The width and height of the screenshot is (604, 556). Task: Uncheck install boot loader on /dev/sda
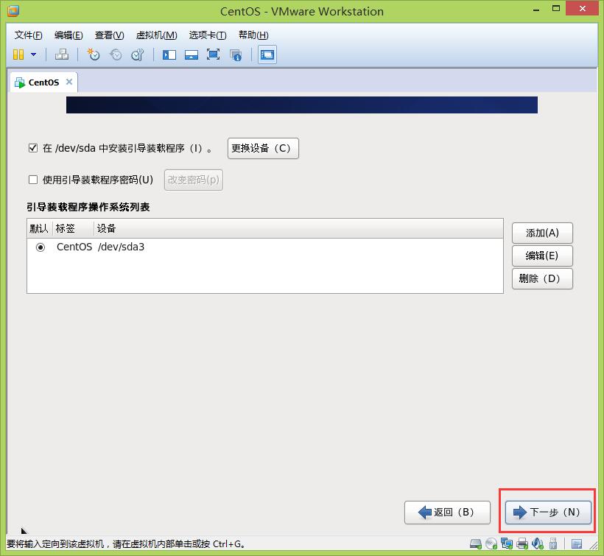pos(32,148)
